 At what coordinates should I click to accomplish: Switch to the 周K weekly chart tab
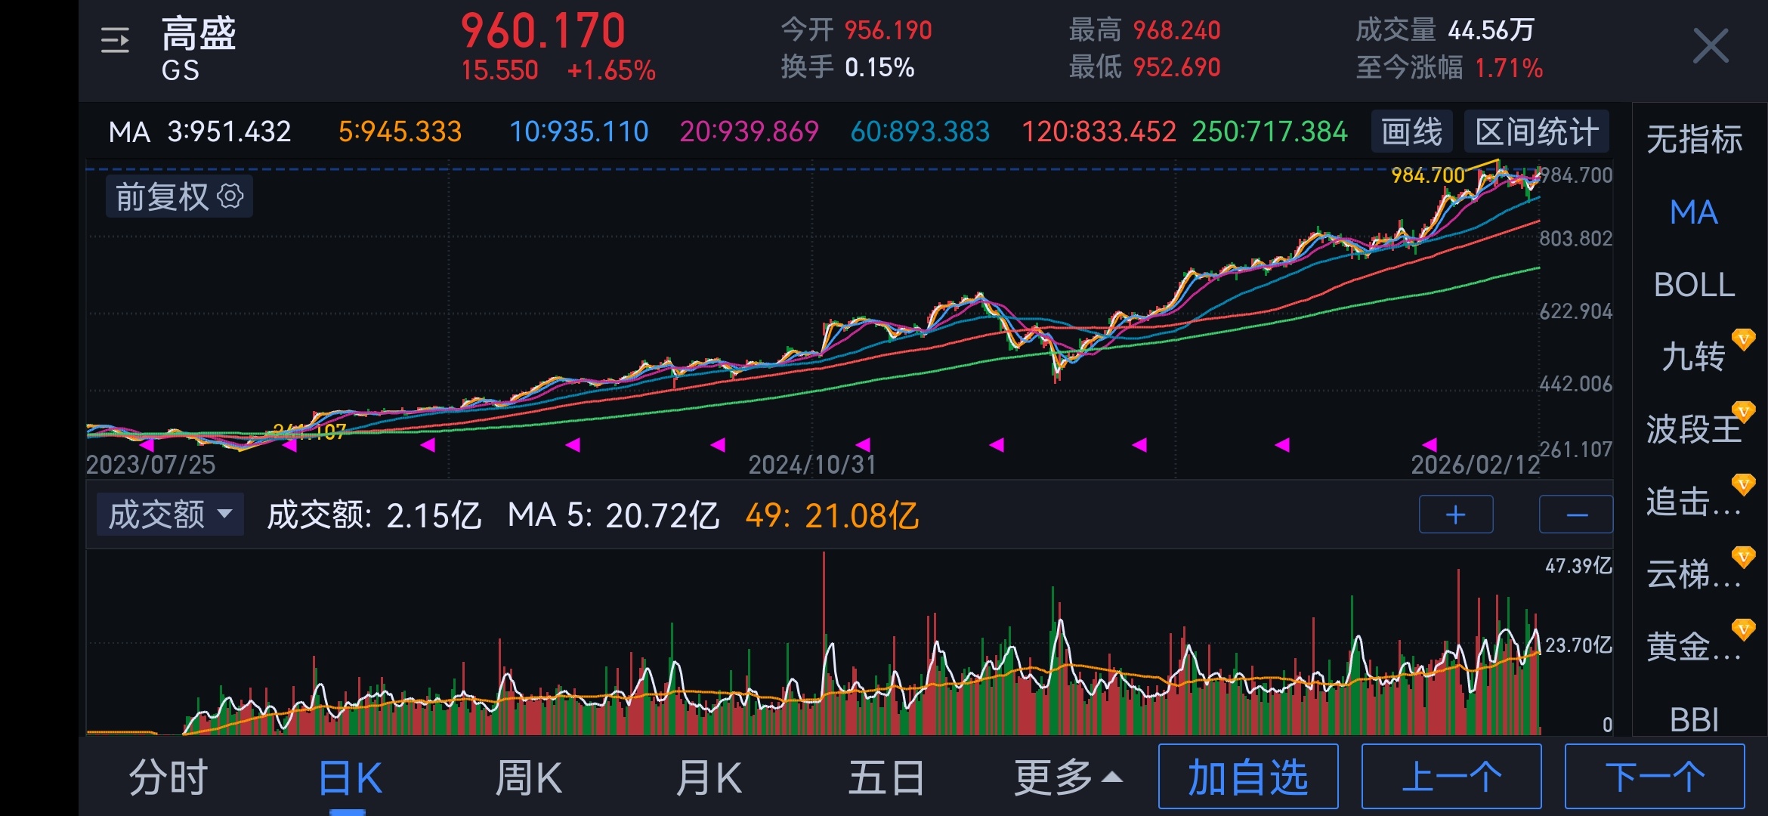click(x=528, y=776)
